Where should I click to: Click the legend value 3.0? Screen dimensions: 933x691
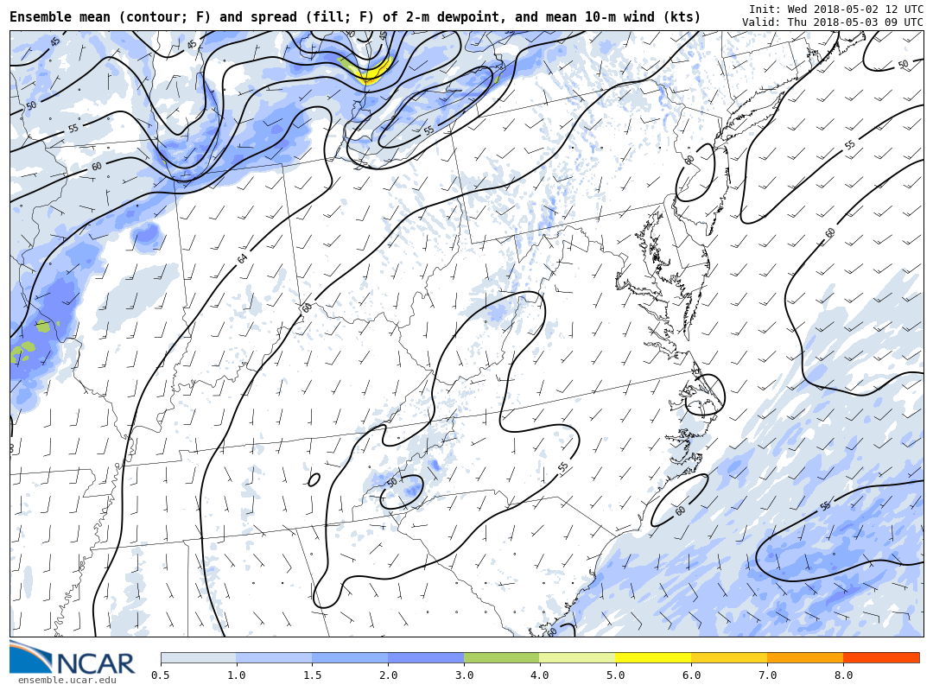pyautogui.click(x=464, y=675)
